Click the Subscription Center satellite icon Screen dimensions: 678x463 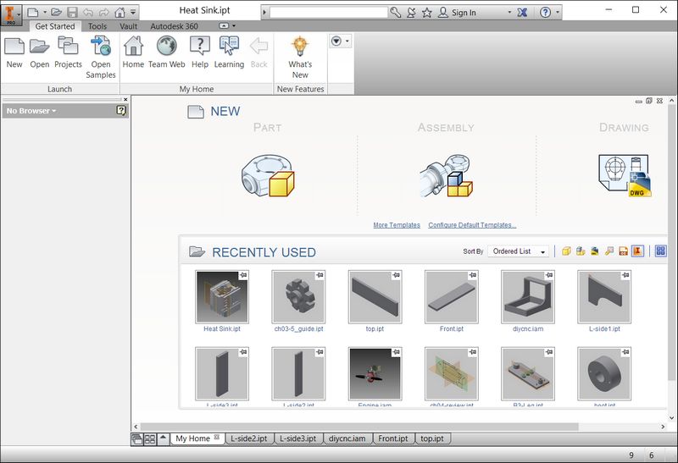click(x=411, y=13)
